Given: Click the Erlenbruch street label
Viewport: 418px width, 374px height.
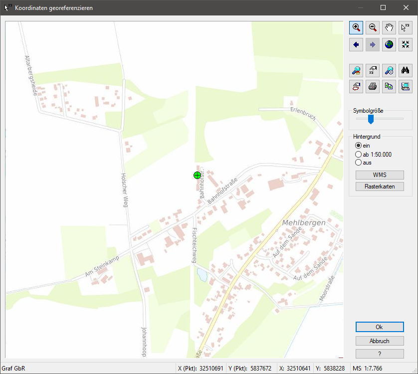Looking at the screenshot, I should pos(303,114).
